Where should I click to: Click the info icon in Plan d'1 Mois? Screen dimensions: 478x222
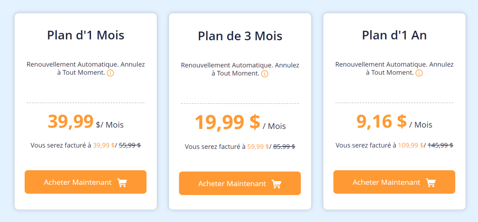(110, 73)
